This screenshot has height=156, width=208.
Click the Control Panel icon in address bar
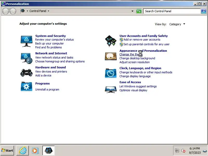coord(23,11)
